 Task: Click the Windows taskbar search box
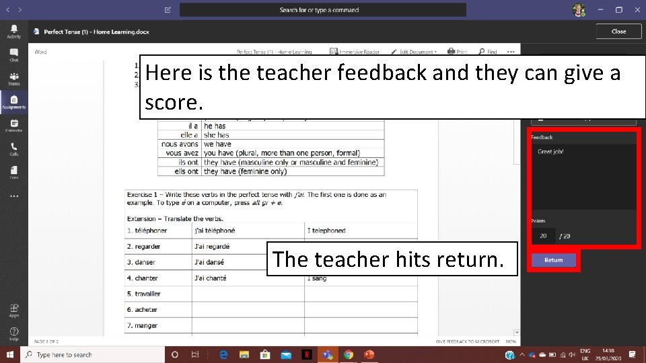click(92, 354)
